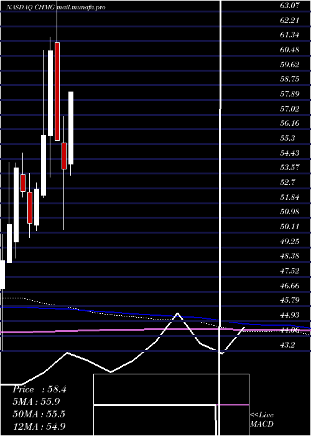Click the 46.66 price axis label

click(x=290, y=285)
